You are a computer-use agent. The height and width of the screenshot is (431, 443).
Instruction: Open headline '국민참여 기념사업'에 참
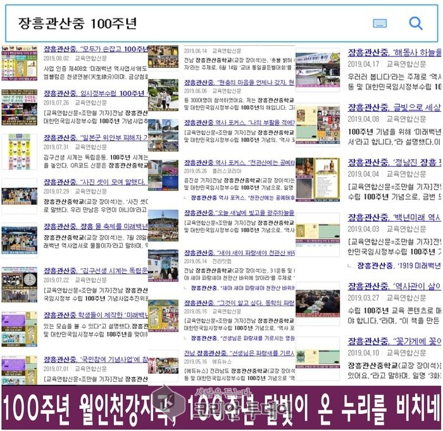[x=96, y=359]
